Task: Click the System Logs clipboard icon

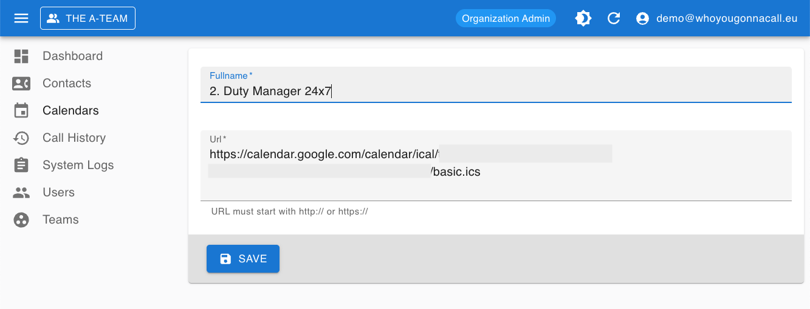Action: (x=21, y=165)
